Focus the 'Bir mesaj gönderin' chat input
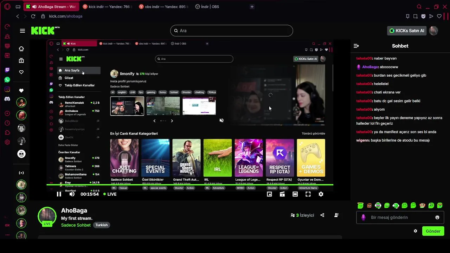 pyautogui.click(x=401, y=218)
